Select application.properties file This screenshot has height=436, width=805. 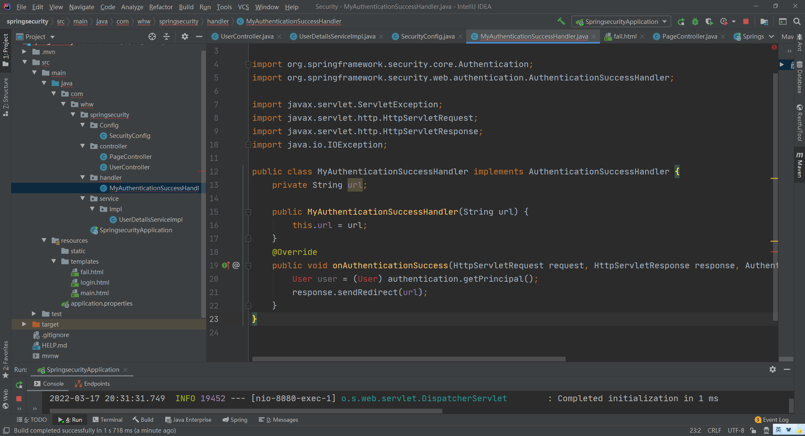101,303
